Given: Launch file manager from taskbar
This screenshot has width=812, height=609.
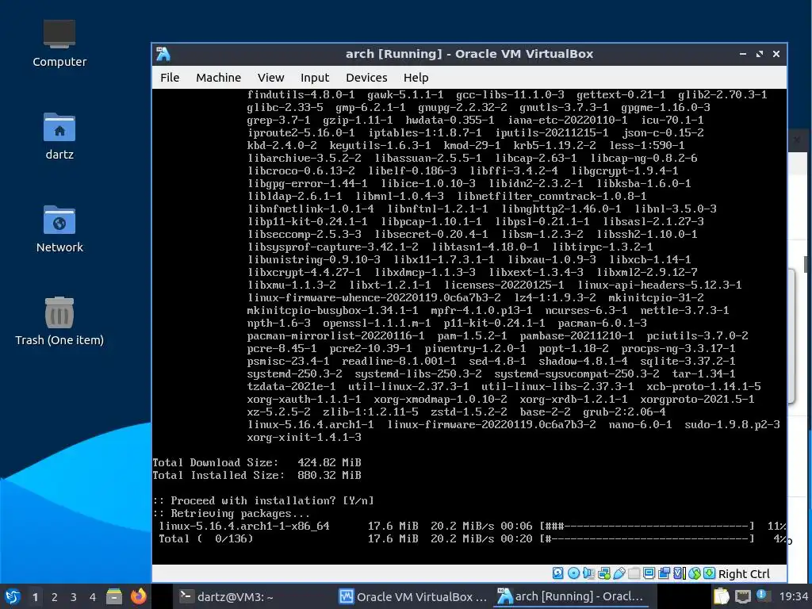Looking at the screenshot, I should (114, 596).
